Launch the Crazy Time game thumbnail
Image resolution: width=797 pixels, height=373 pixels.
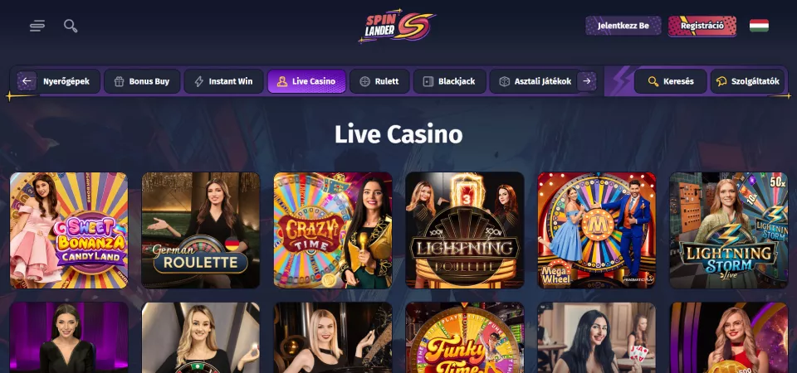tap(333, 230)
